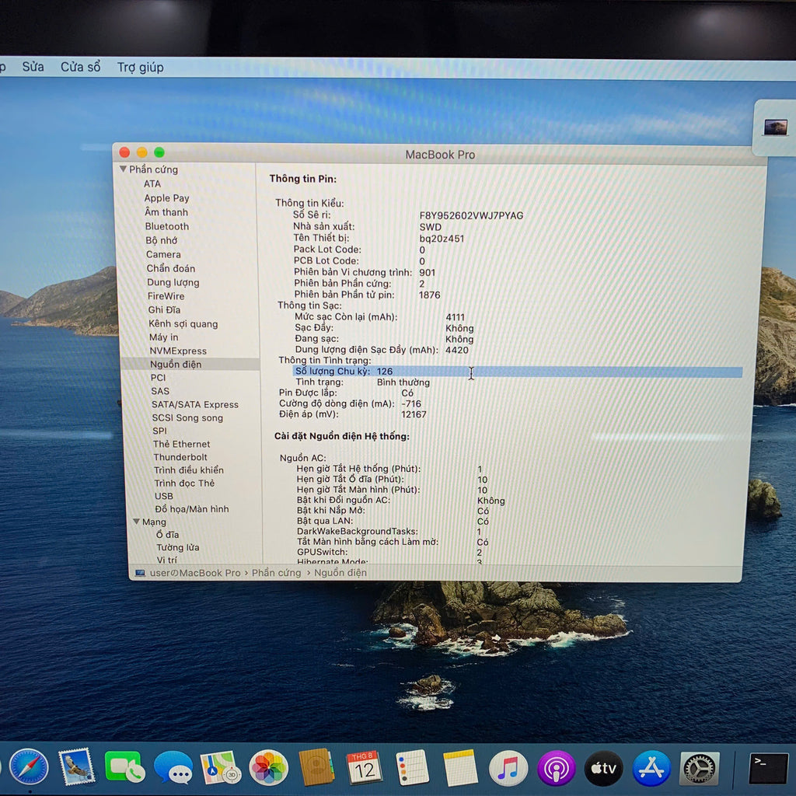Click the Dung lượng điện Sạc Đầy value 4420
Viewport: 796px width, 796px height.
[456, 350]
